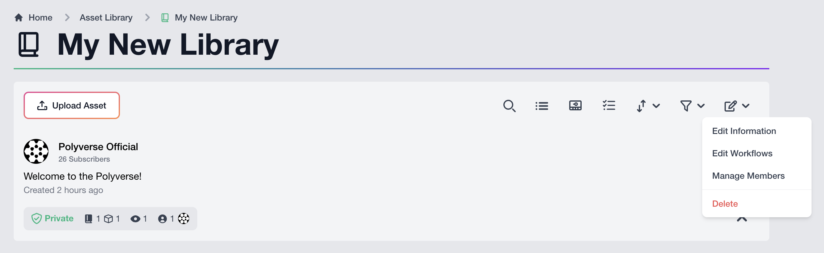
Task: Click the book icon next to the library count
Action: pyautogui.click(x=89, y=218)
